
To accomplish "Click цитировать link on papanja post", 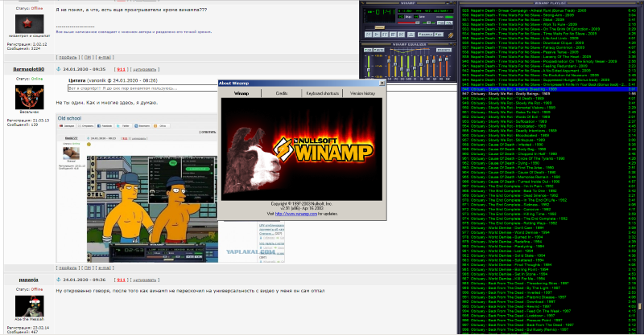I will (x=144, y=280).
